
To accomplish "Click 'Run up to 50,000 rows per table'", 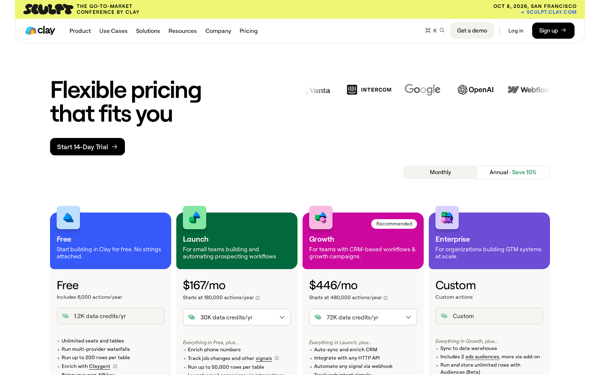I will click(x=226, y=367).
